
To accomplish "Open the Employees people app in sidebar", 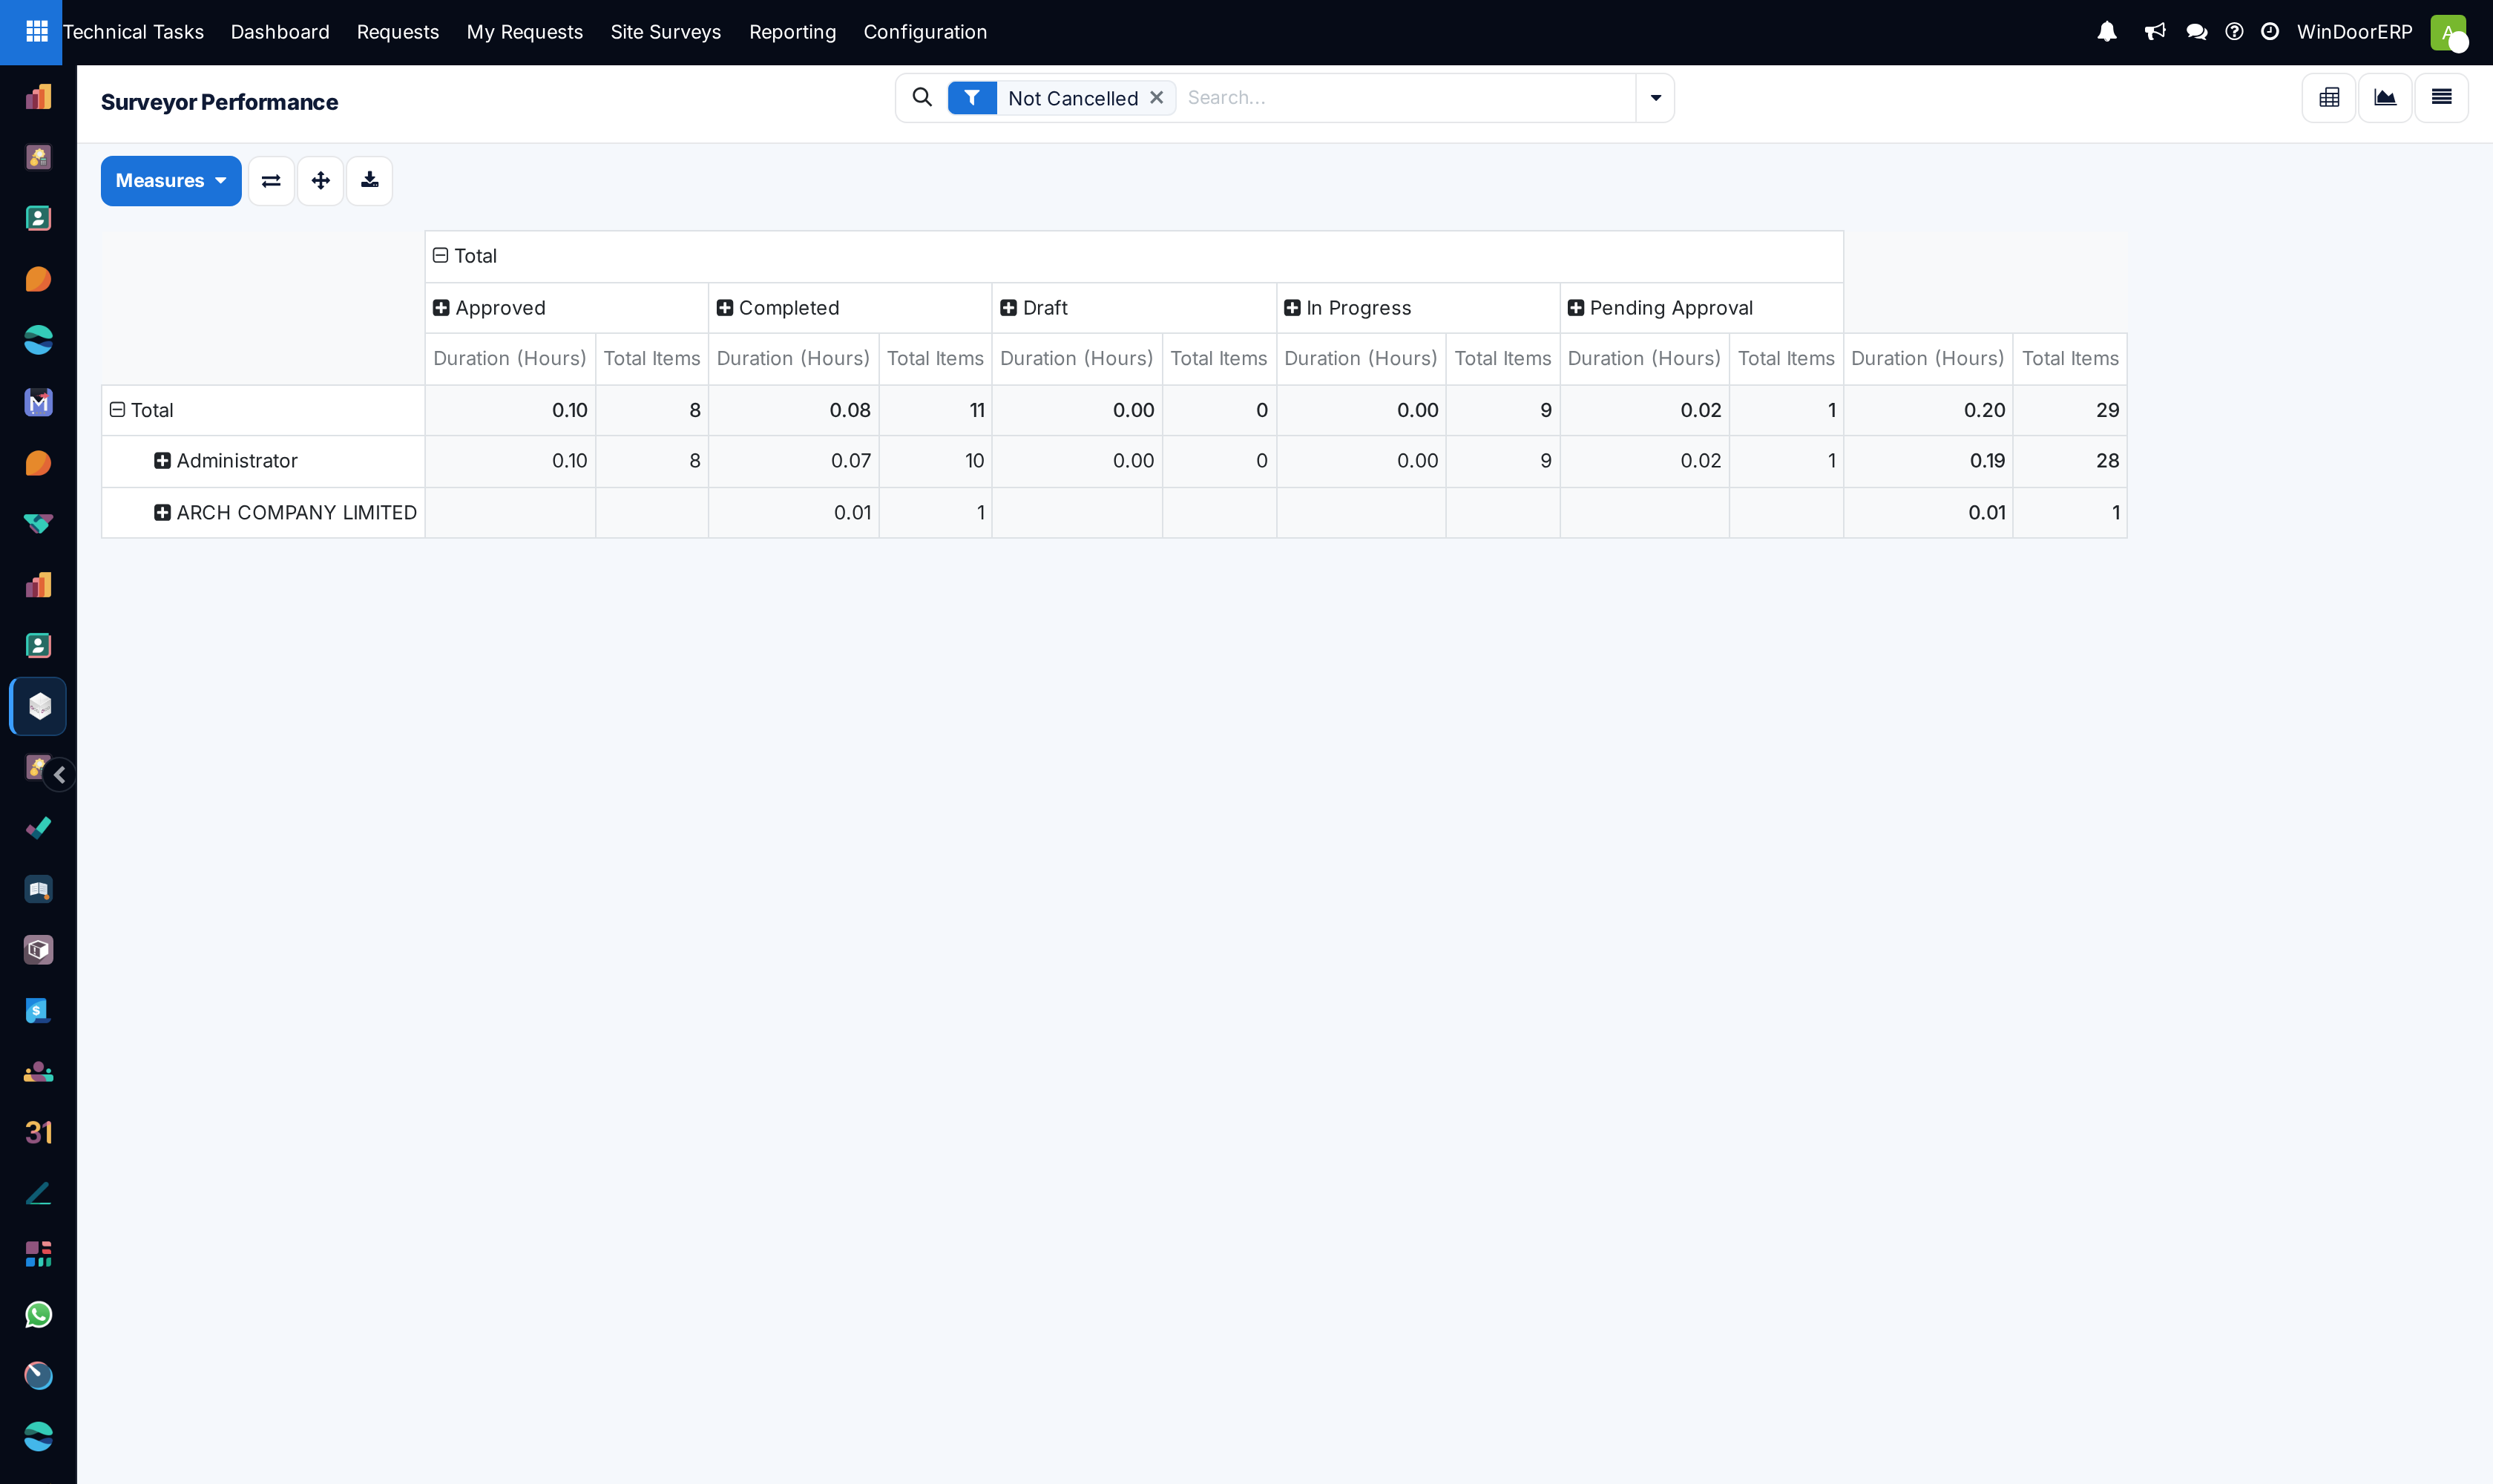I will coord(38,1072).
